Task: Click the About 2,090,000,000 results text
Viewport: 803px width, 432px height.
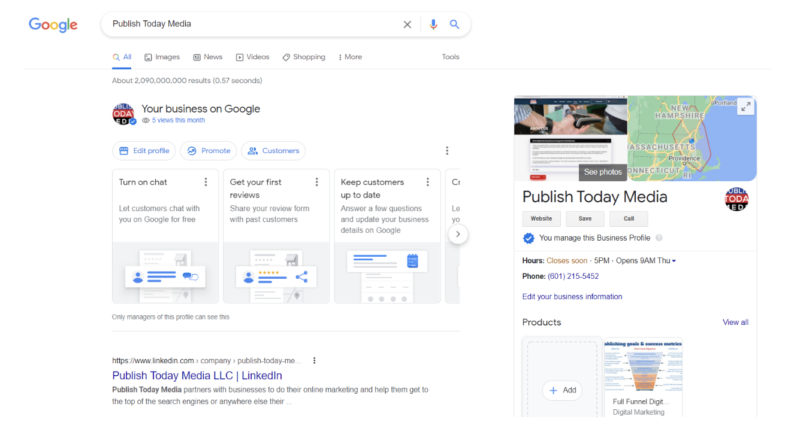Action: pyautogui.click(x=187, y=81)
